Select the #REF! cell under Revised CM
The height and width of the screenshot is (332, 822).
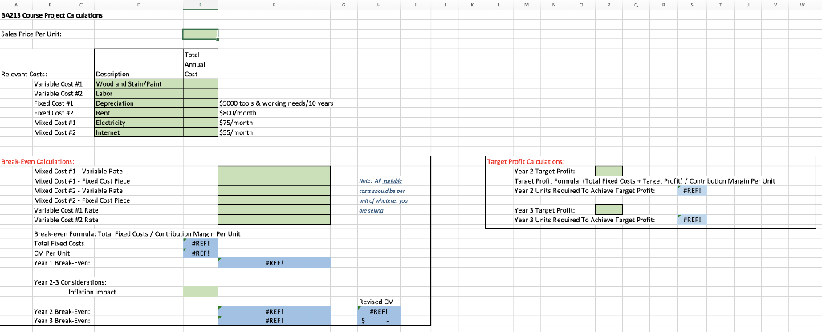tap(379, 311)
